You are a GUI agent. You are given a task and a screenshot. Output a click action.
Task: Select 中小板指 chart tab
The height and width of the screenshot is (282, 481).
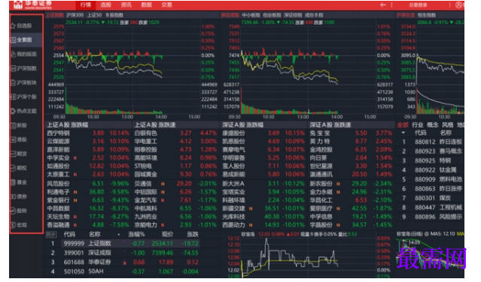pos(251,15)
